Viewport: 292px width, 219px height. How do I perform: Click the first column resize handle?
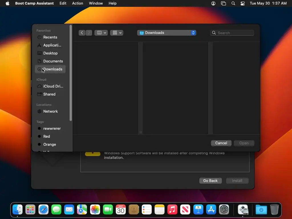click(x=141, y=132)
